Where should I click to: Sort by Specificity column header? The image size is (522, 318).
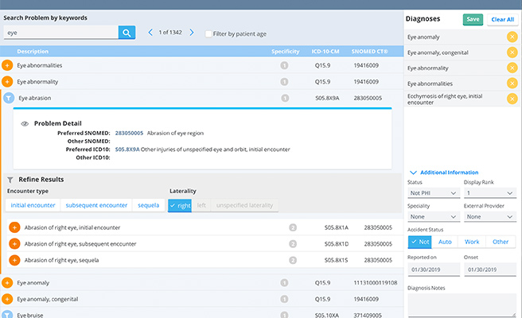[x=286, y=51]
